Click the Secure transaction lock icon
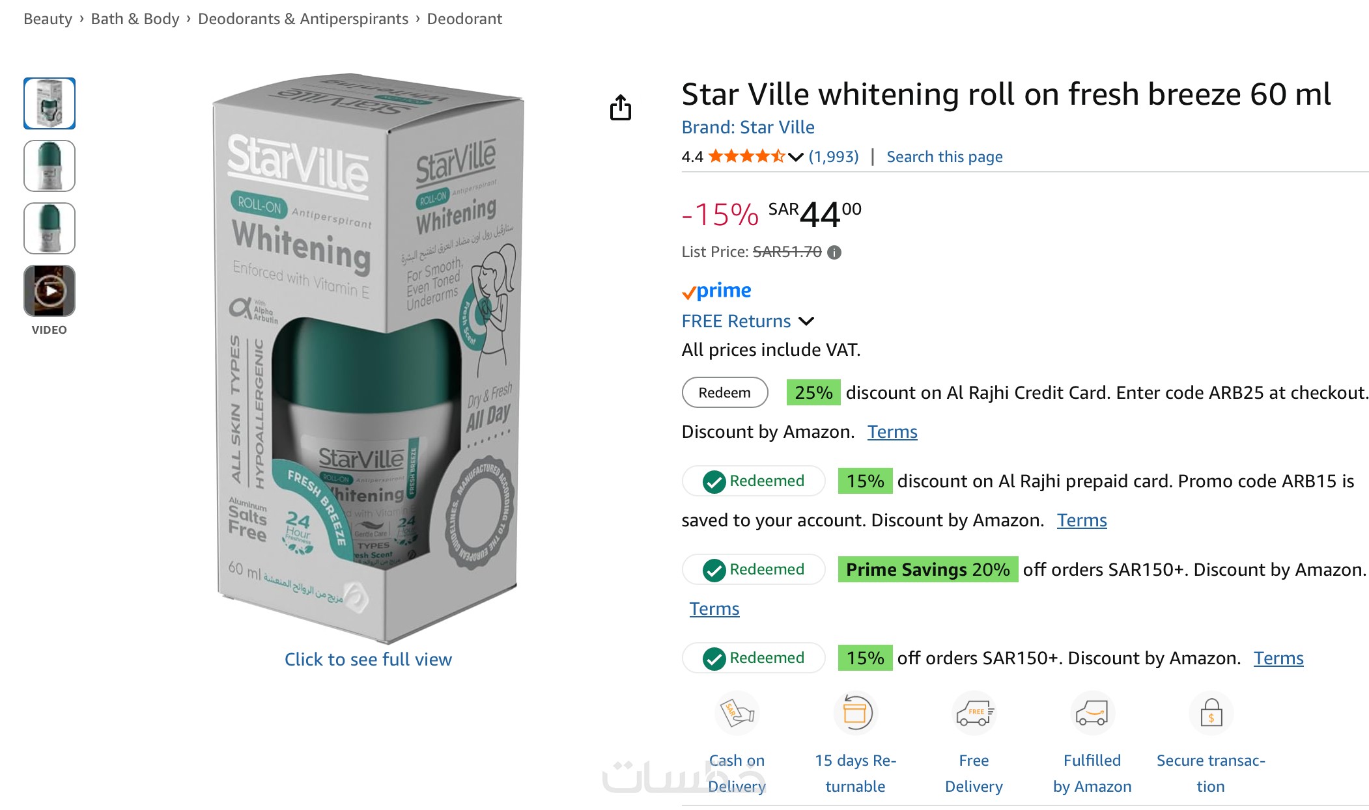Screen dimensions: 1369x810 coord(1211,713)
